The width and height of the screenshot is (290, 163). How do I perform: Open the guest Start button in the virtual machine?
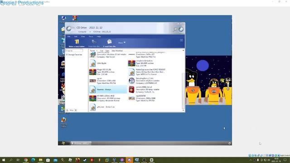[x=63, y=143]
